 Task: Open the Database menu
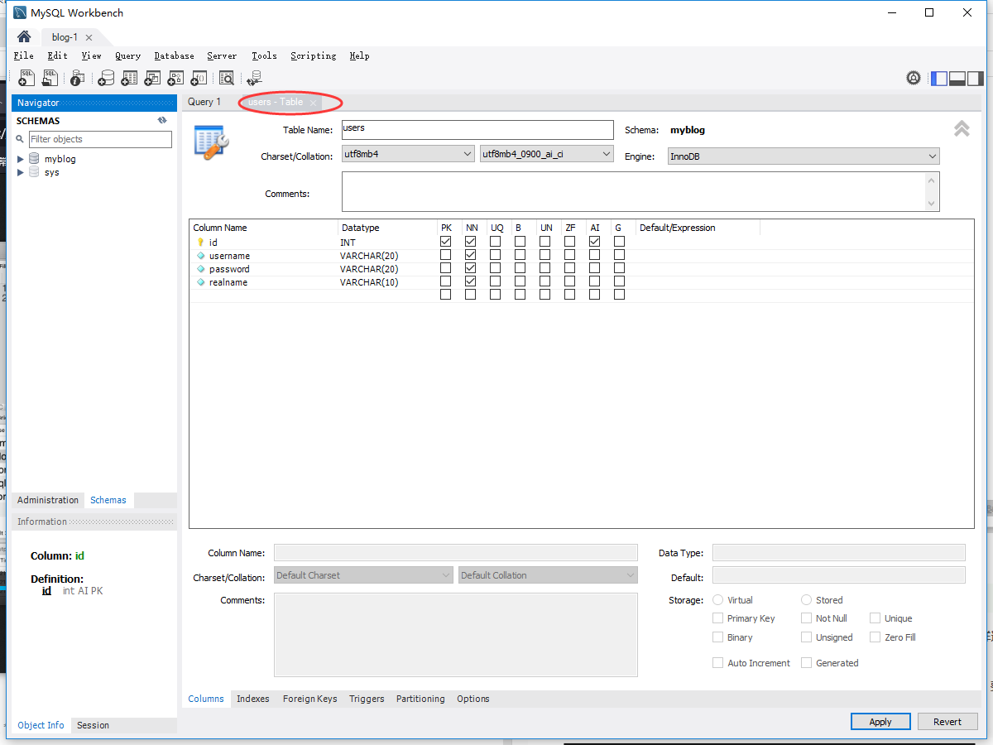click(175, 55)
